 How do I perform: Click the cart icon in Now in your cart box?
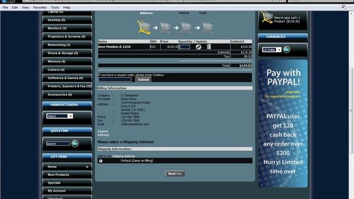coord(267,17)
